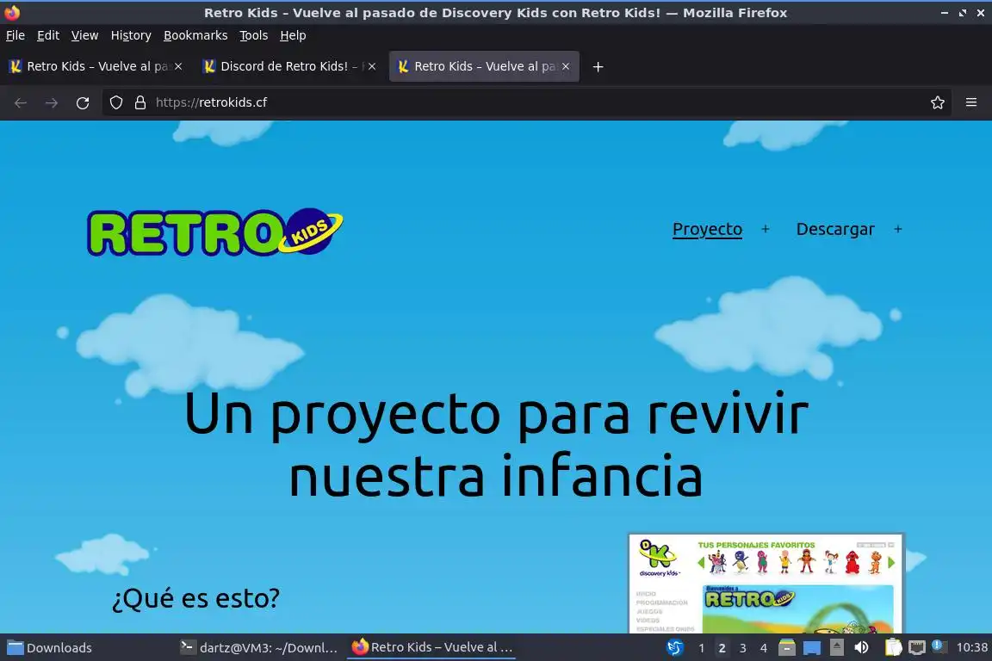Close the active third Retro Kids tab

click(x=566, y=66)
